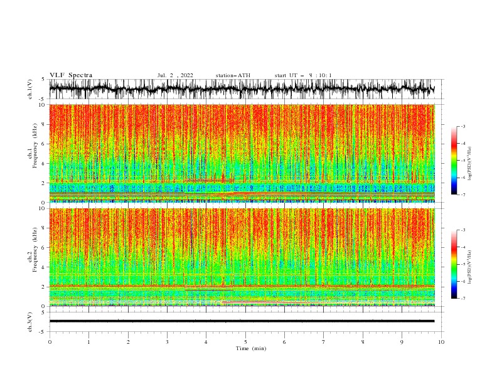Click the time axis tick label "3"
The width and height of the screenshot is (497, 384).
pos(167,342)
